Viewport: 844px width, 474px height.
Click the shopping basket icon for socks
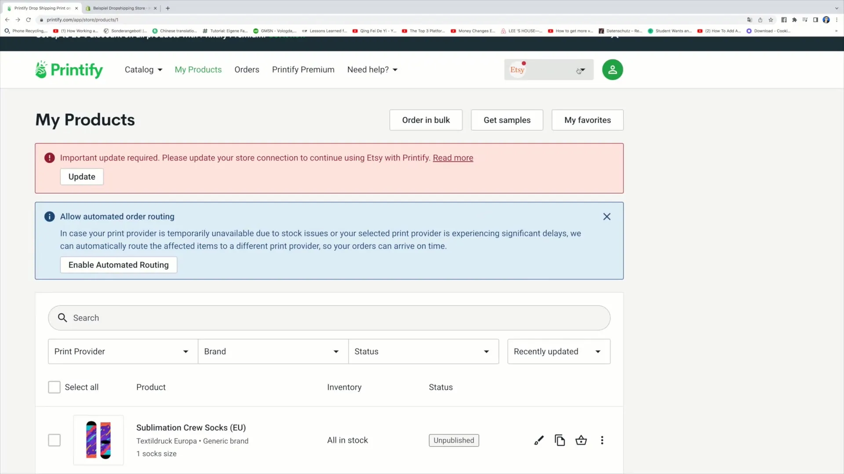click(581, 441)
